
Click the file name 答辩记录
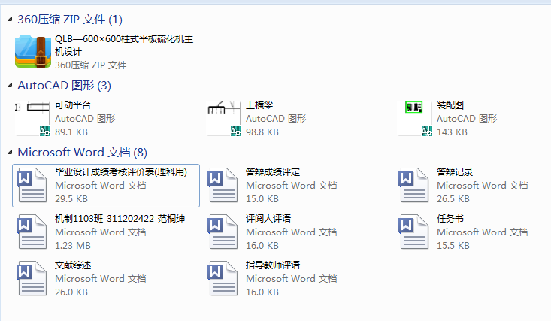[x=455, y=172]
